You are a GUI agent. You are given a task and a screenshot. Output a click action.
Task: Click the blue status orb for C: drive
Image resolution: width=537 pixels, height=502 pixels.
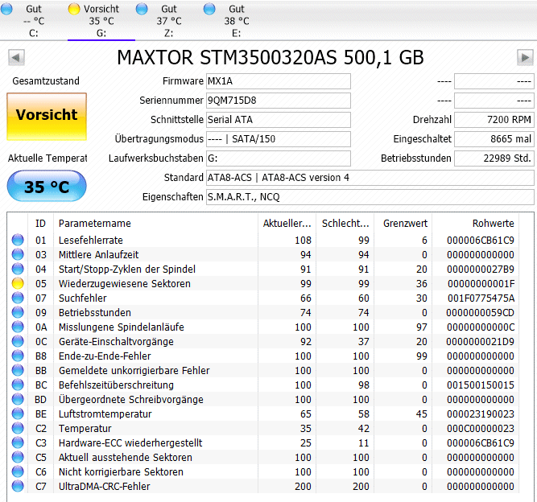pos(6,9)
